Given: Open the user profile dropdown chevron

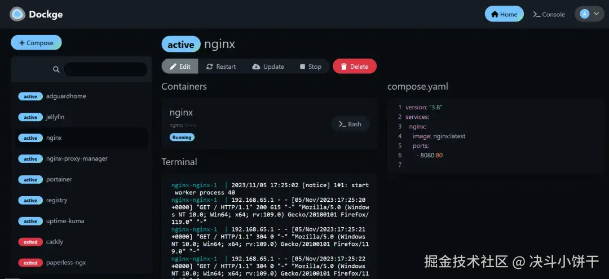Looking at the screenshot, I should pyautogui.click(x=597, y=14).
